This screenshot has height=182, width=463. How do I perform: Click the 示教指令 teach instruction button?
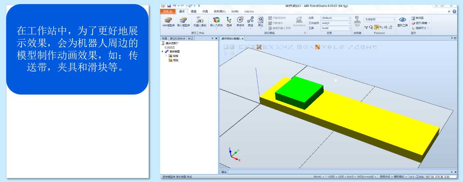pos(276,23)
